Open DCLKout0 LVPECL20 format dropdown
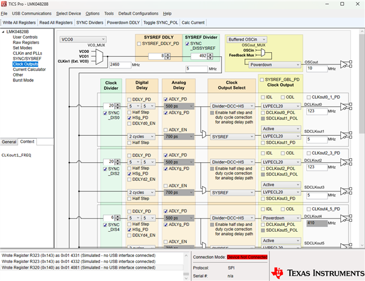Viewport: 365px width, 281px height. click(x=281, y=107)
